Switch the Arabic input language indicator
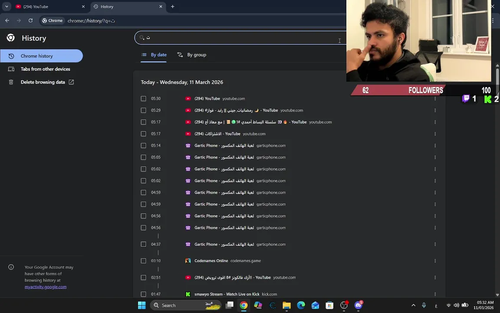The image size is (500, 313). (436, 305)
